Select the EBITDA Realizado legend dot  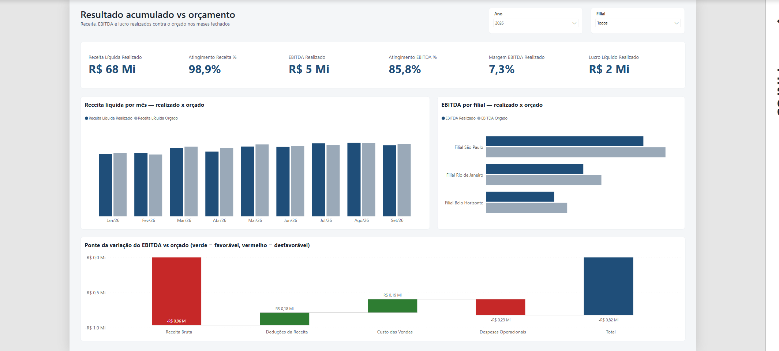[443, 118]
